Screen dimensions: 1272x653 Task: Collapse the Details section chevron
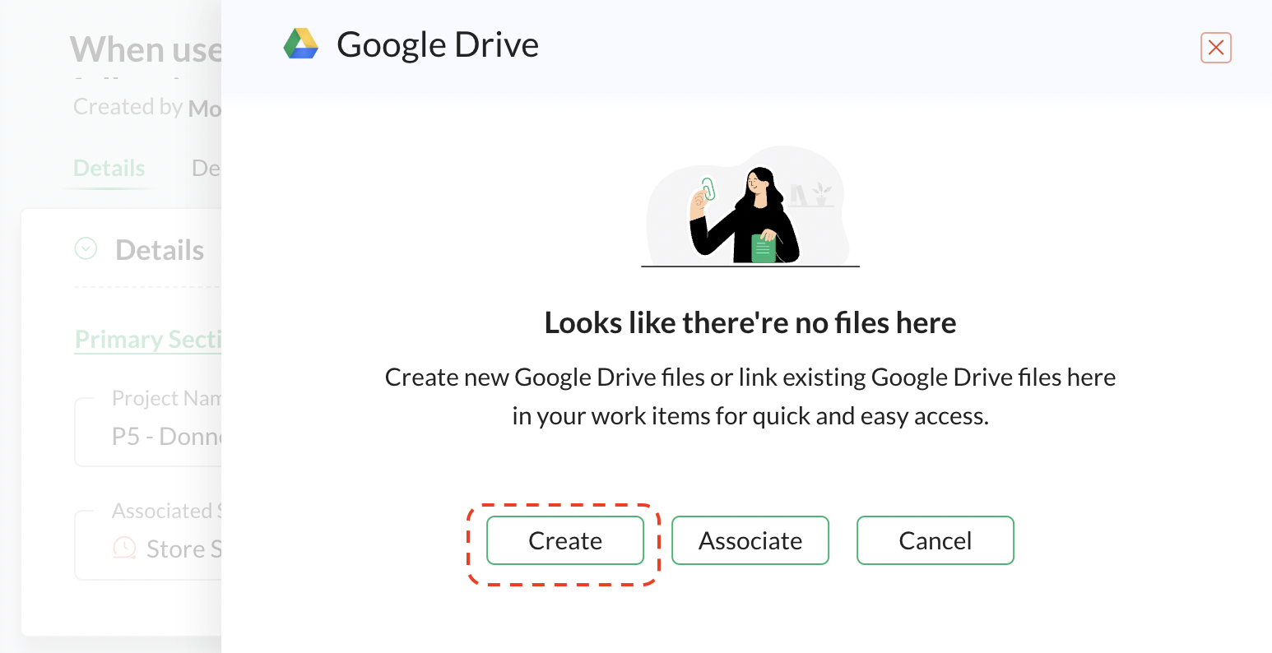click(x=86, y=248)
